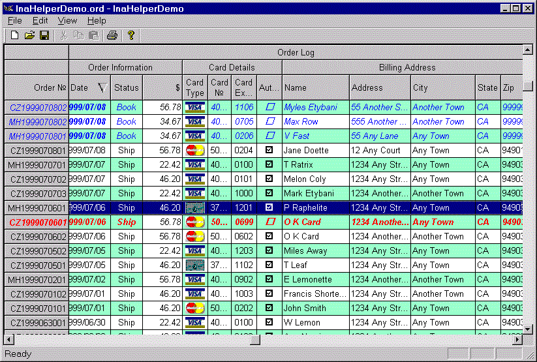
Task: Toggle authorized checkbox for Myles Etybani
Action: click(x=270, y=107)
